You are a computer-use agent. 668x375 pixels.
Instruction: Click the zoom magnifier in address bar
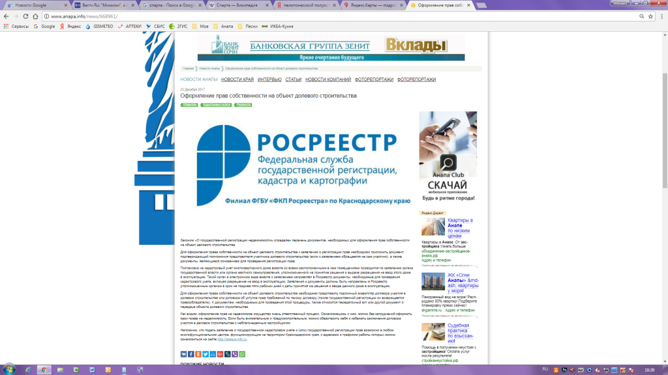point(642,16)
